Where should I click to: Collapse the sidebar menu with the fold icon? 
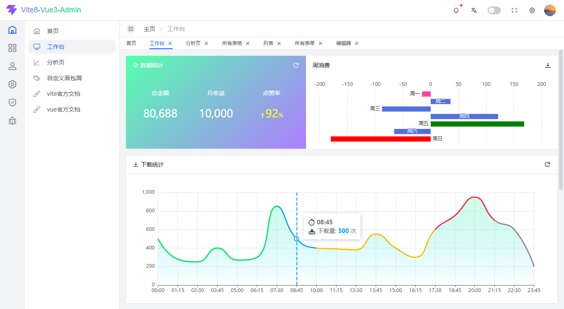click(131, 29)
